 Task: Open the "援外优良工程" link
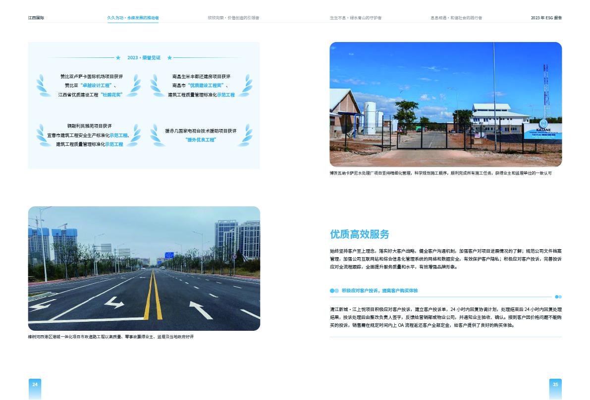[202, 139]
